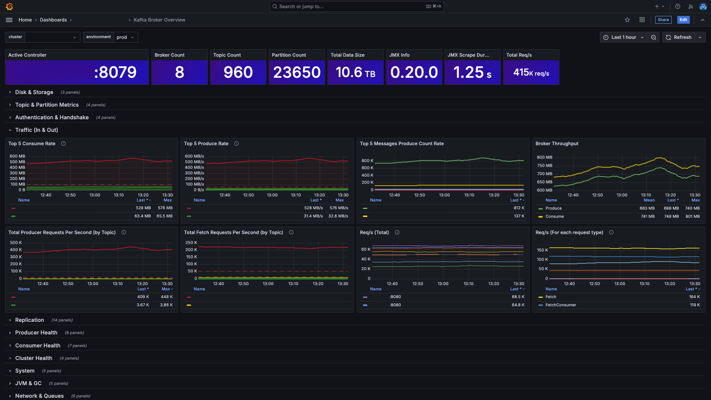711x400 pixels.
Task: Collapse the Traffic (In & Out) row
Action: (36, 130)
